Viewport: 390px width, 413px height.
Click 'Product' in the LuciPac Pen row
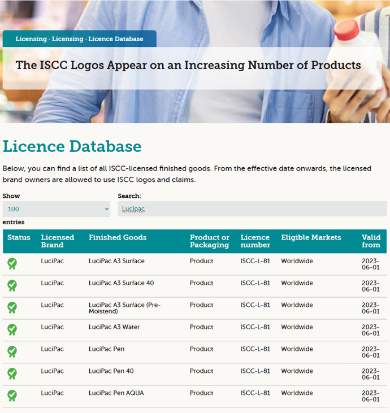coord(201,349)
